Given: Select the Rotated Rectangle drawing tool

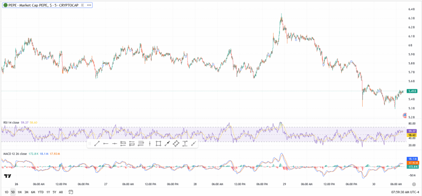Looking at the screenshot, I should [176, 144].
